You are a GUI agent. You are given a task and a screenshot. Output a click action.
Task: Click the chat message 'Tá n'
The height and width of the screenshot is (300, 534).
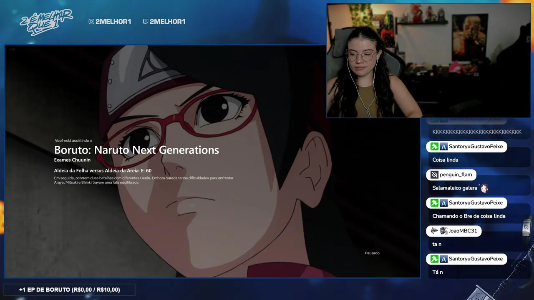click(438, 272)
